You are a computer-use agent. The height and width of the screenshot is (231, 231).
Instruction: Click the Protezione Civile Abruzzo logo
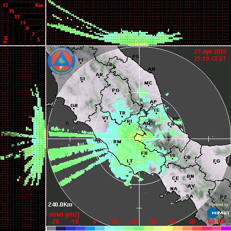click(61, 61)
